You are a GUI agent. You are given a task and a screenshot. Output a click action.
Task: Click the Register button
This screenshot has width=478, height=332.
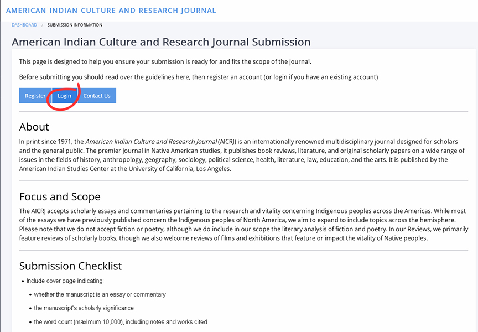[35, 96]
